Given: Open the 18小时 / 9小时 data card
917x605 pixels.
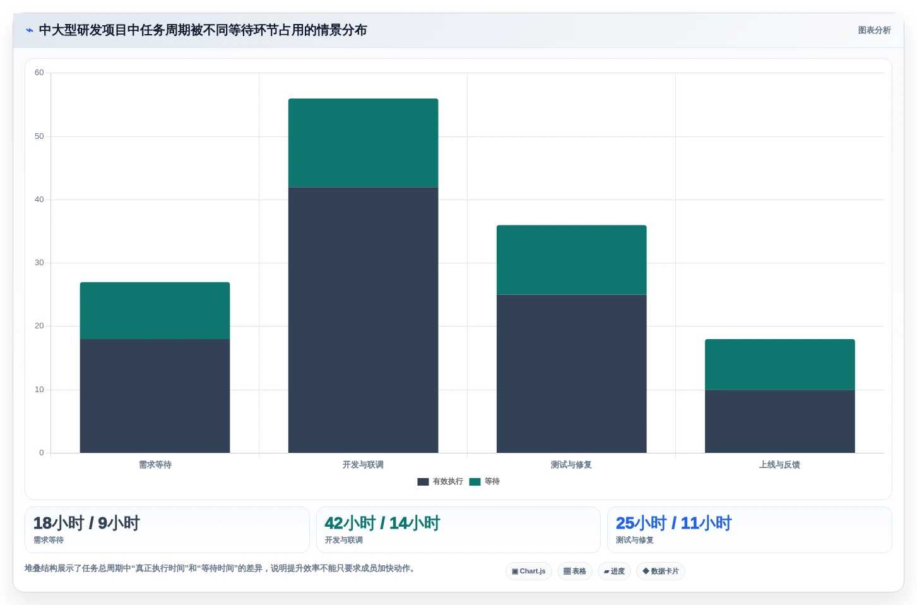Looking at the screenshot, I should [167, 530].
